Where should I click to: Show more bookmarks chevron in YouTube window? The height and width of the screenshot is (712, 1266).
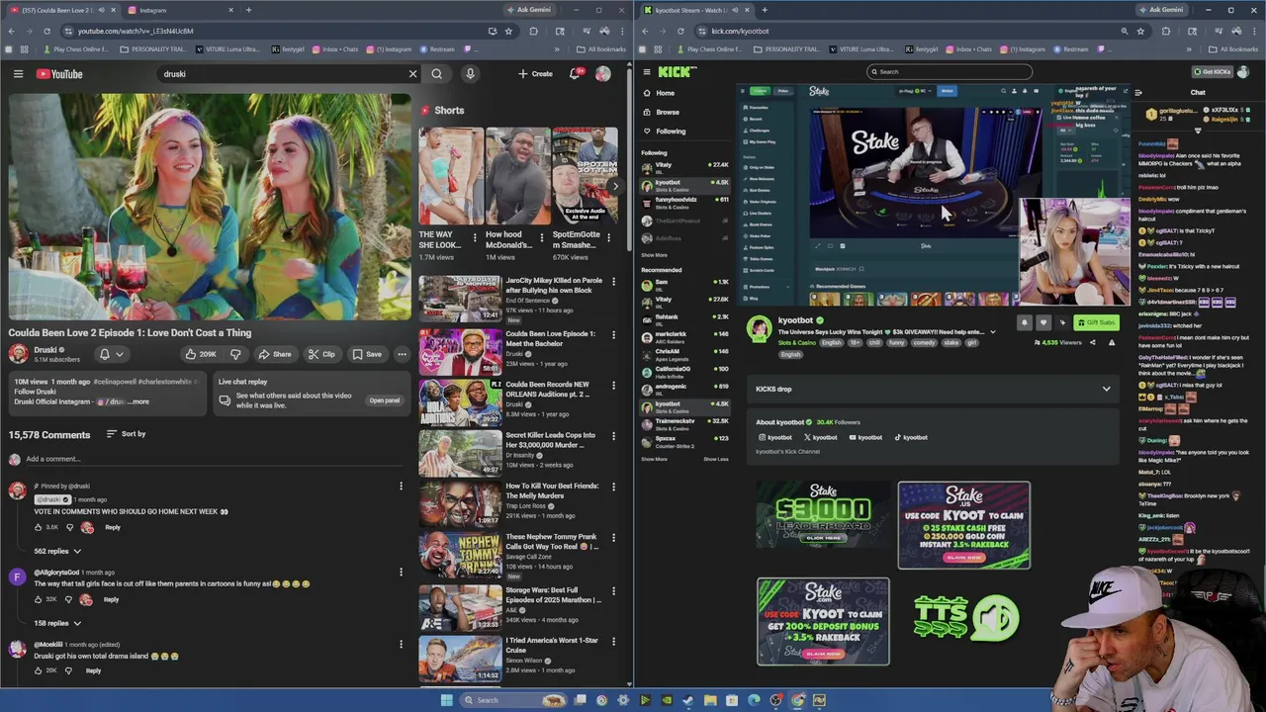(557, 49)
